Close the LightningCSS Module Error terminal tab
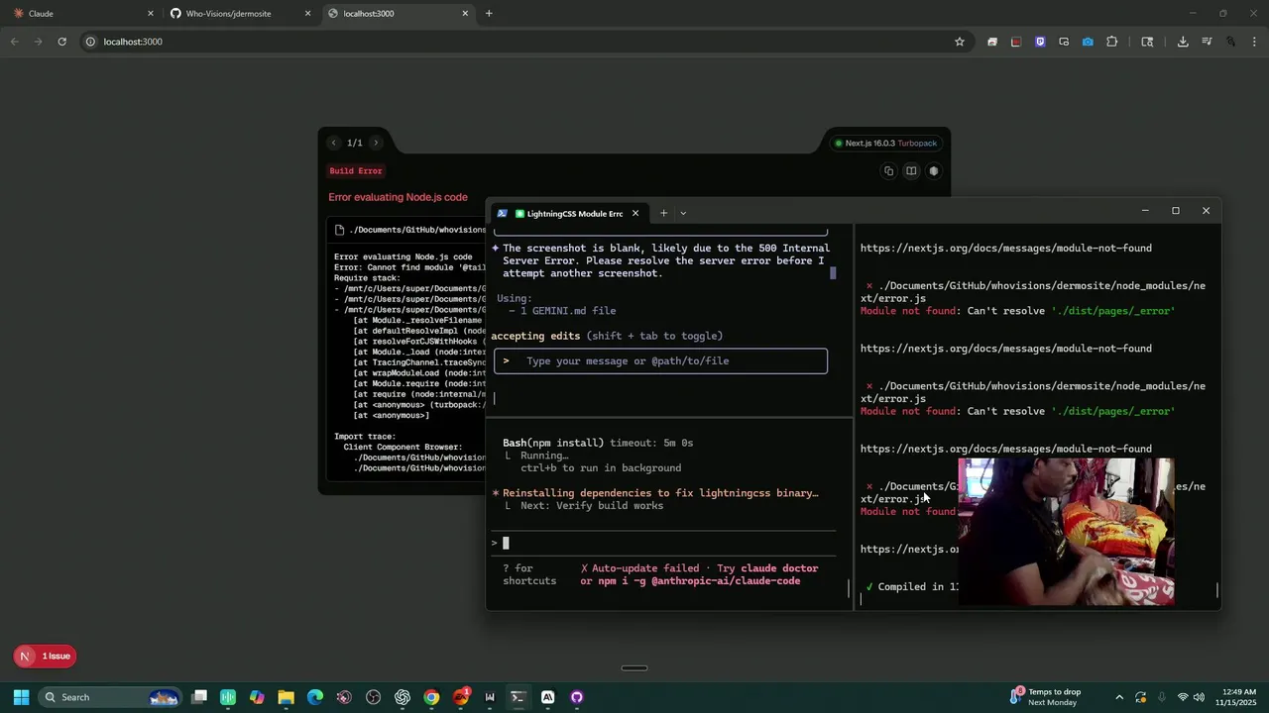This screenshot has width=1269, height=713. tap(635, 213)
